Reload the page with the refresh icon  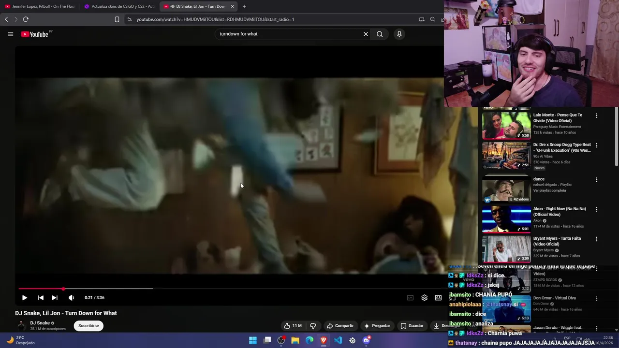(x=26, y=19)
